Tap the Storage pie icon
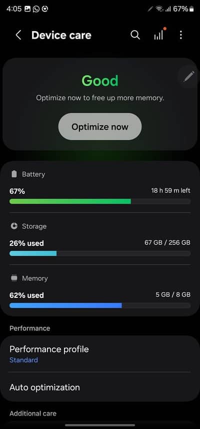This screenshot has width=200, height=429. (14, 226)
